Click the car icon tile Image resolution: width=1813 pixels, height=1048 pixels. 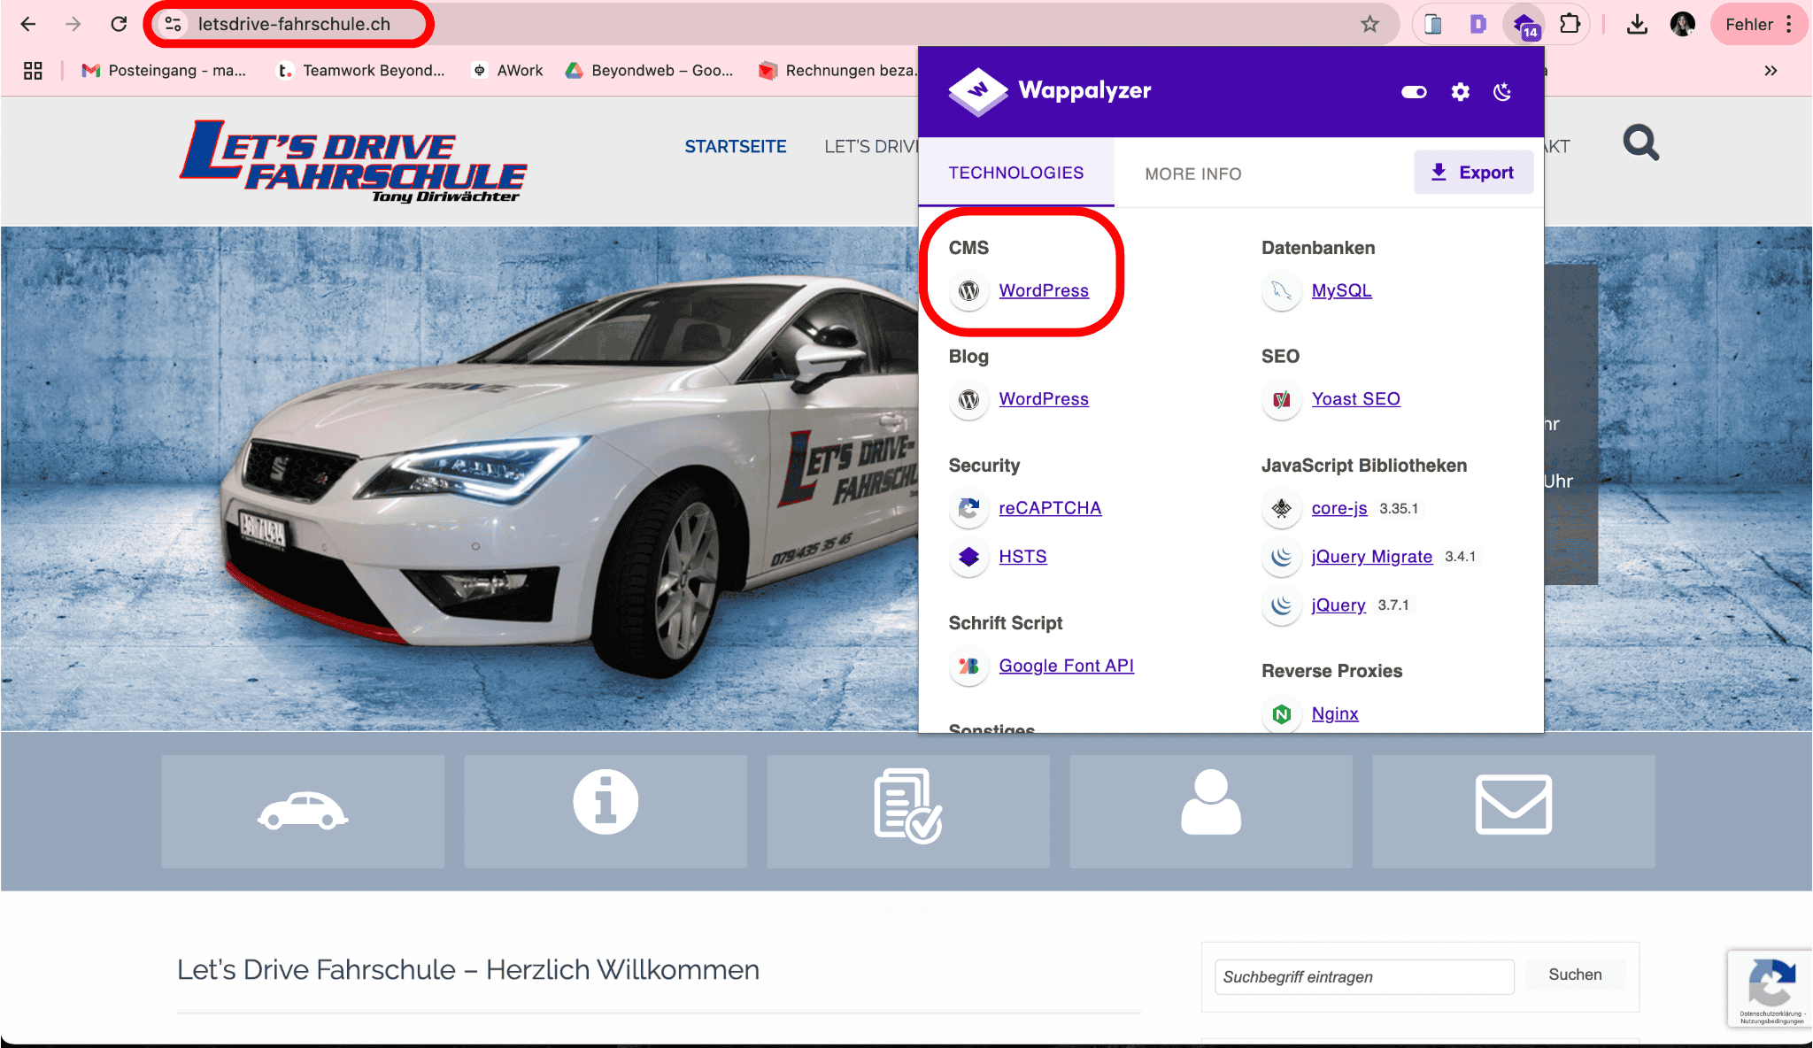coord(303,811)
